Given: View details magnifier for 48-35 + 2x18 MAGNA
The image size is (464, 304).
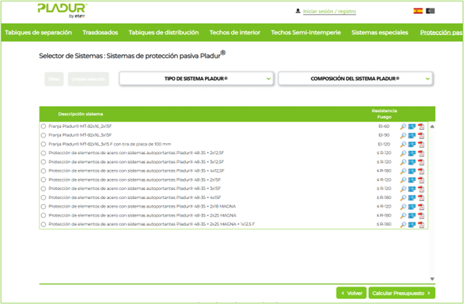Looking at the screenshot, I should coord(403,206).
